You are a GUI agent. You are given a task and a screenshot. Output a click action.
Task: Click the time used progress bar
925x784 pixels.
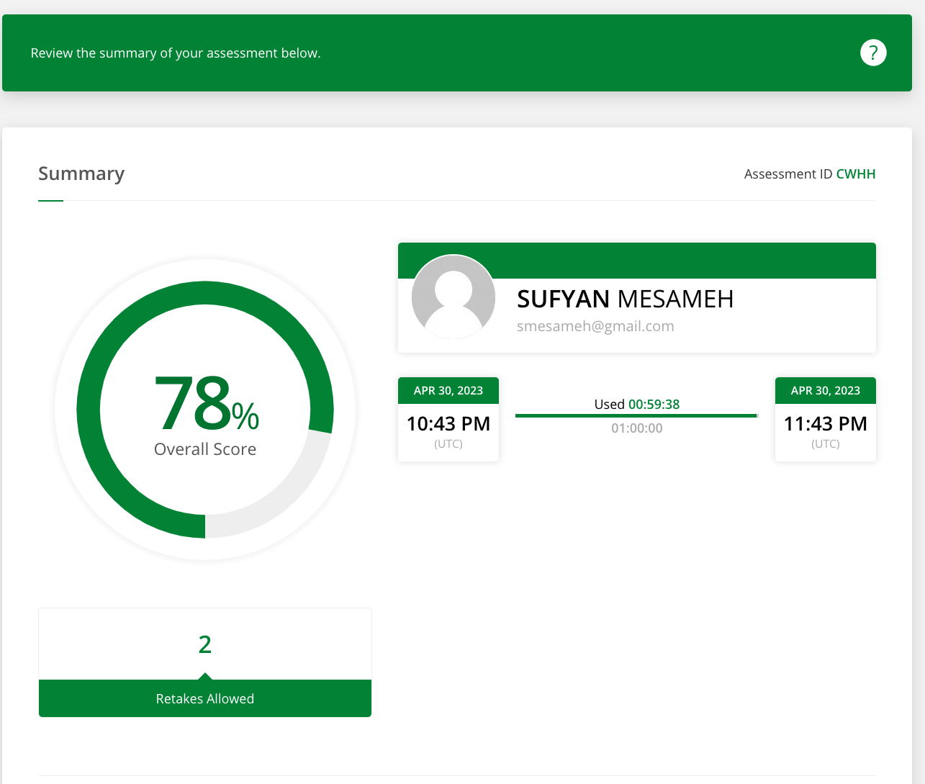[636, 415]
